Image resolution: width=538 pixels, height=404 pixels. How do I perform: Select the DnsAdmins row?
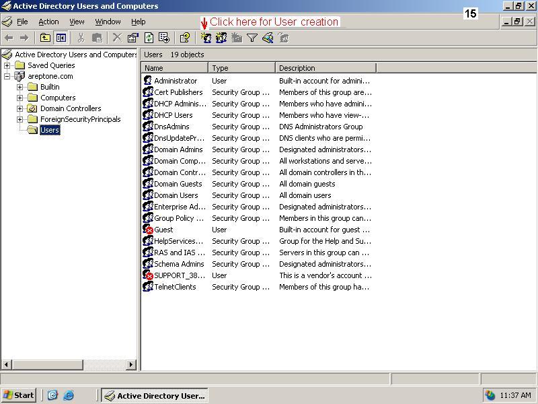[258, 127]
